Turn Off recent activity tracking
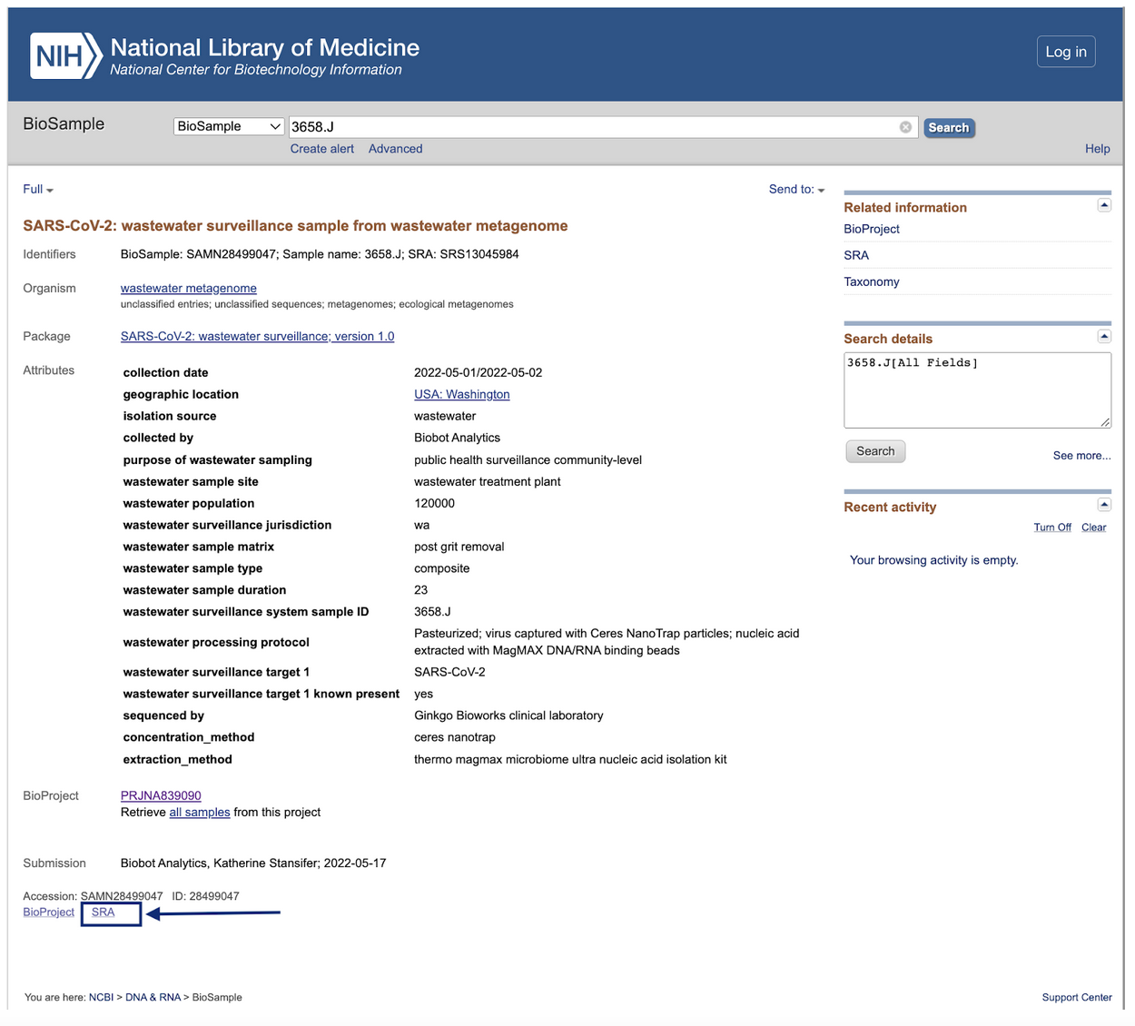 (x=1052, y=528)
